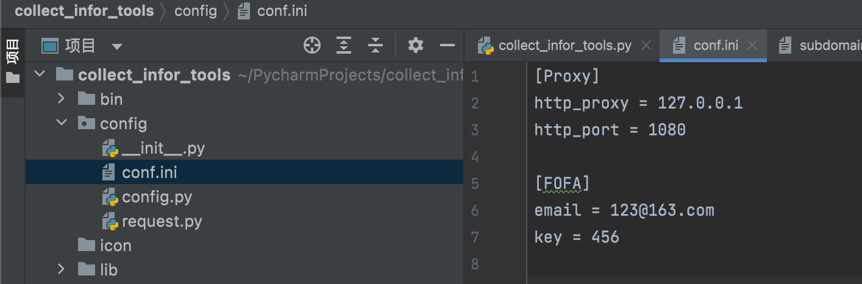Viewport: 862px width, 284px height.
Task: Click the locate current file target icon
Action: (312, 45)
